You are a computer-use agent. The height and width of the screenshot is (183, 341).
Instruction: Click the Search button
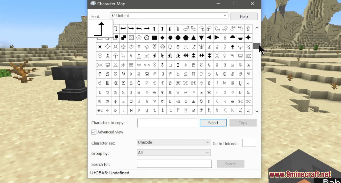pyautogui.click(x=231, y=164)
